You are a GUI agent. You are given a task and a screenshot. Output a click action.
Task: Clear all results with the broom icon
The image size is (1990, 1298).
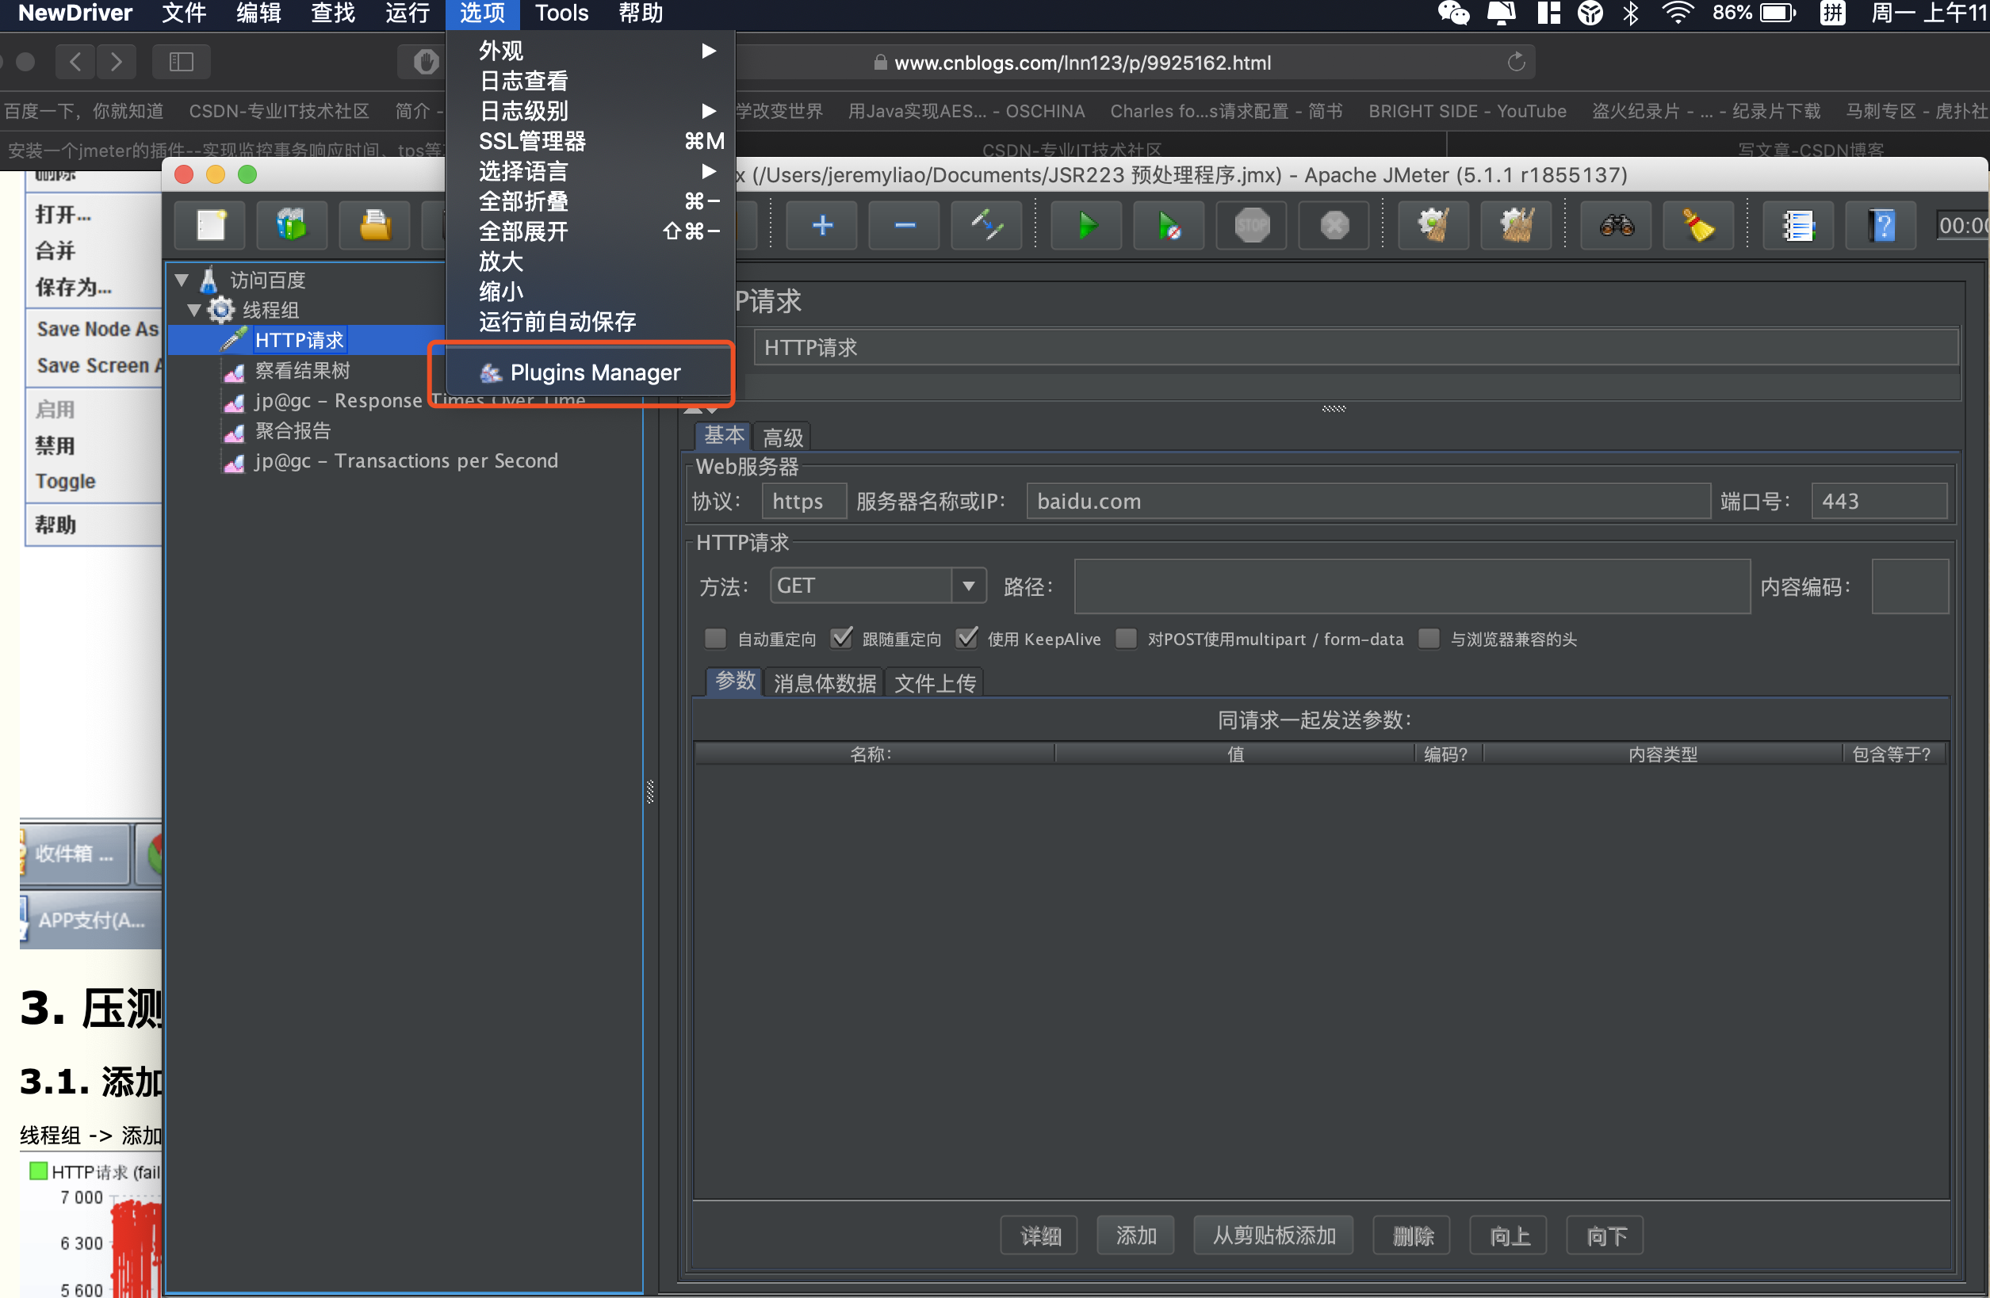tap(1699, 226)
